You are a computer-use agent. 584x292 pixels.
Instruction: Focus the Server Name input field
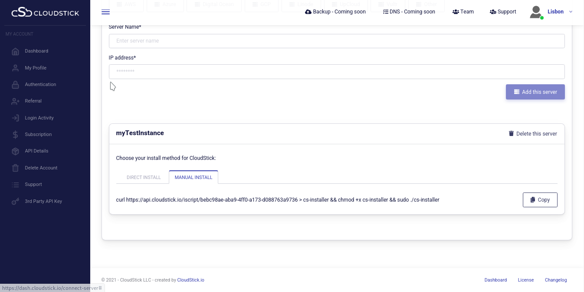tap(336, 41)
